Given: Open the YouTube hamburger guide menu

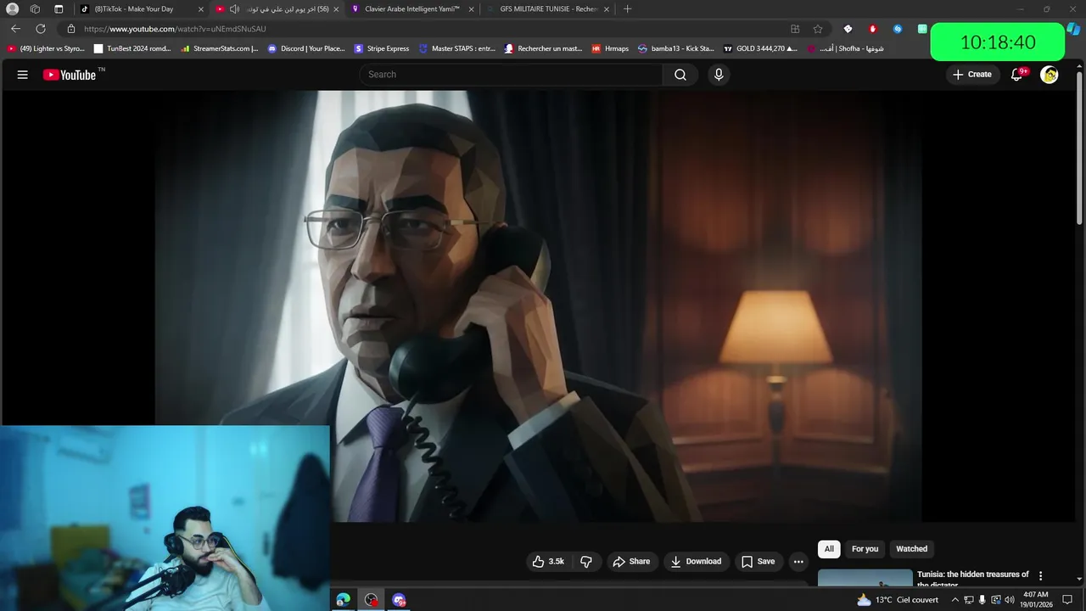Looking at the screenshot, I should (23, 75).
